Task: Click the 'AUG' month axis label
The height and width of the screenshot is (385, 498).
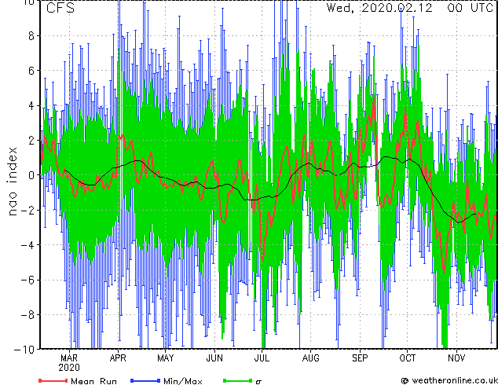Action: coord(311,358)
